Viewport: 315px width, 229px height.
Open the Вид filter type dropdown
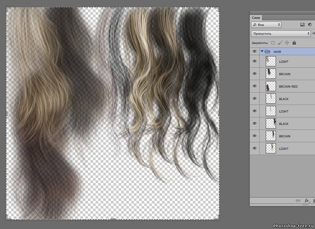pyautogui.click(x=266, y=25)
